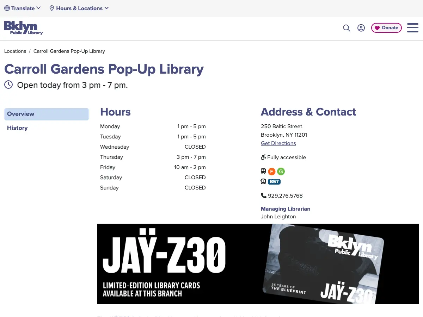The width and height of the screenshot is (423, 317).
Task: Click the Managing Librarian label
Action: click(x=286, y=209)
